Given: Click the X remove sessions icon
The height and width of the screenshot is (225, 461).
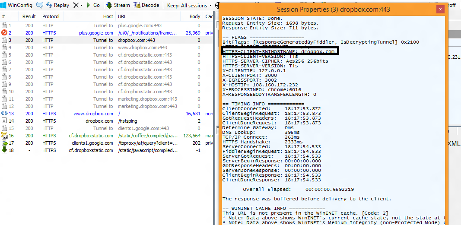Looking at the screenshot, I should click(x=76, y=5).
